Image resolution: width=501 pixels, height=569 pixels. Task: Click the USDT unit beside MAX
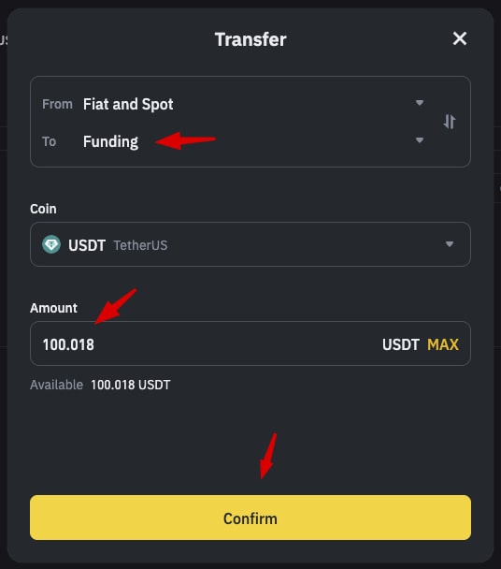pos(401,344)
